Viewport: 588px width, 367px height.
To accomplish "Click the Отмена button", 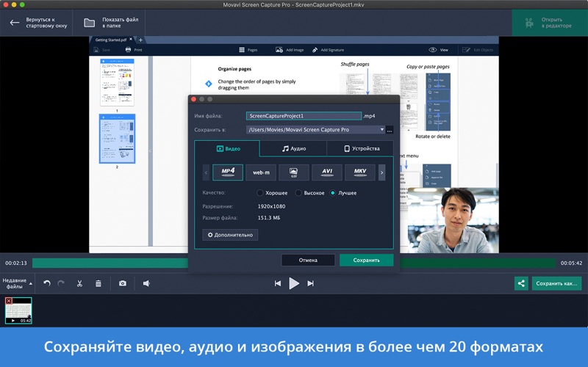I will click(x=308, y=260).
